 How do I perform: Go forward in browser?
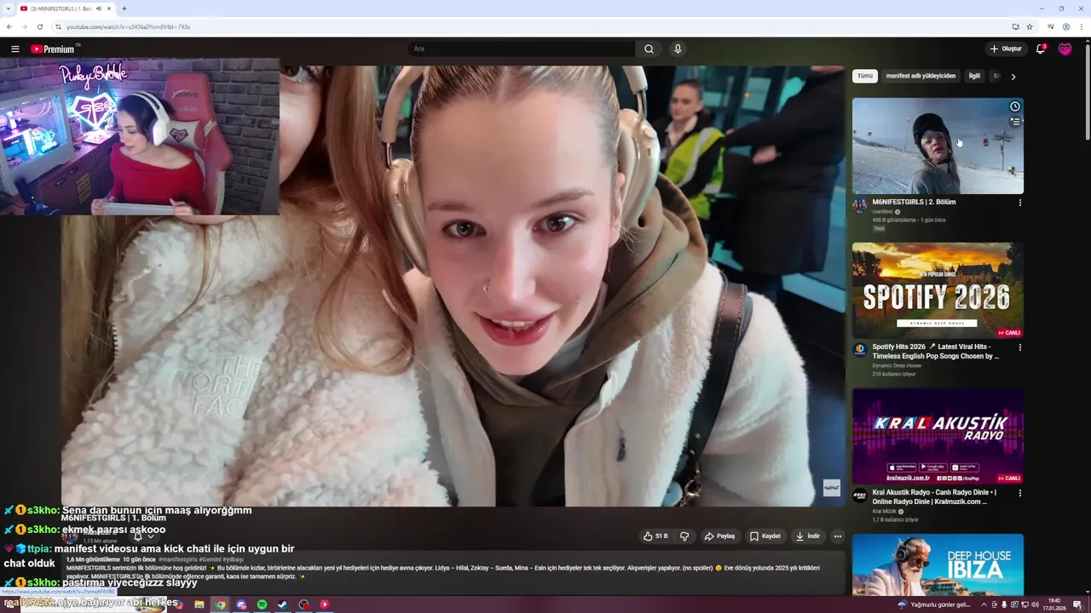click(25, 26)
